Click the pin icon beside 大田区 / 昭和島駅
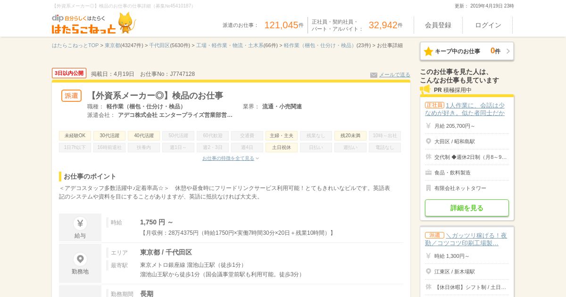Viewport: 566px width, 297px height. coord(428,141)
